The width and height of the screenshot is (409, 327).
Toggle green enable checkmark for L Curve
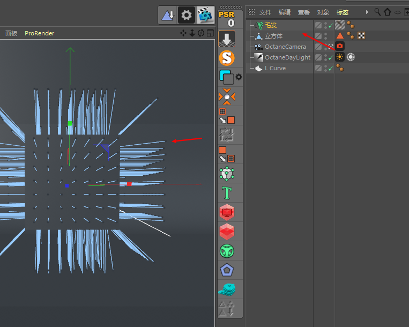(x=331, y=68)
